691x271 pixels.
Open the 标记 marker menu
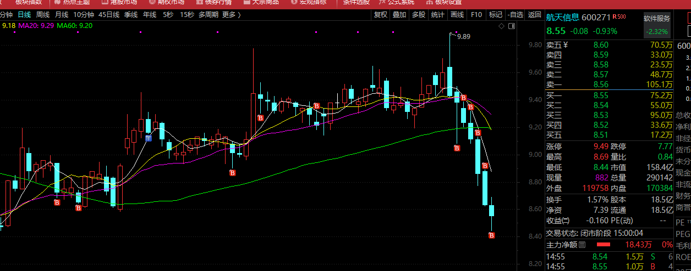[x=496, y=15]
